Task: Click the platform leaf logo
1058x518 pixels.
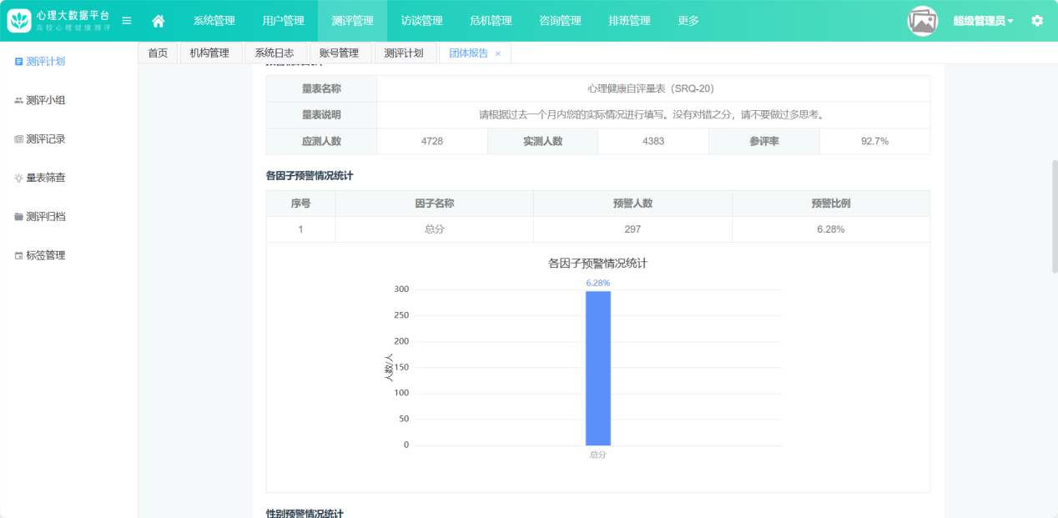Action: click(x=19, y=21)
